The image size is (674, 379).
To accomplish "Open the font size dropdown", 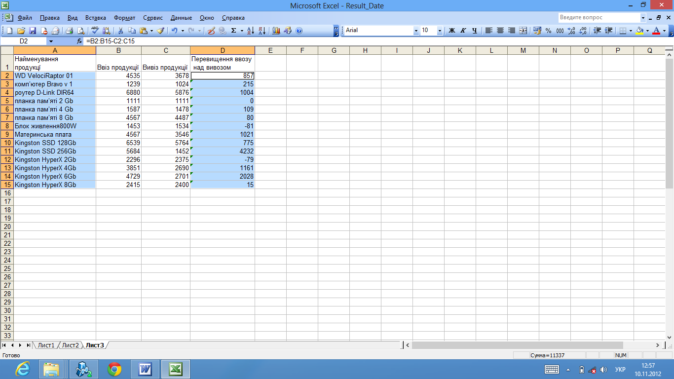I will click(440, 31).
